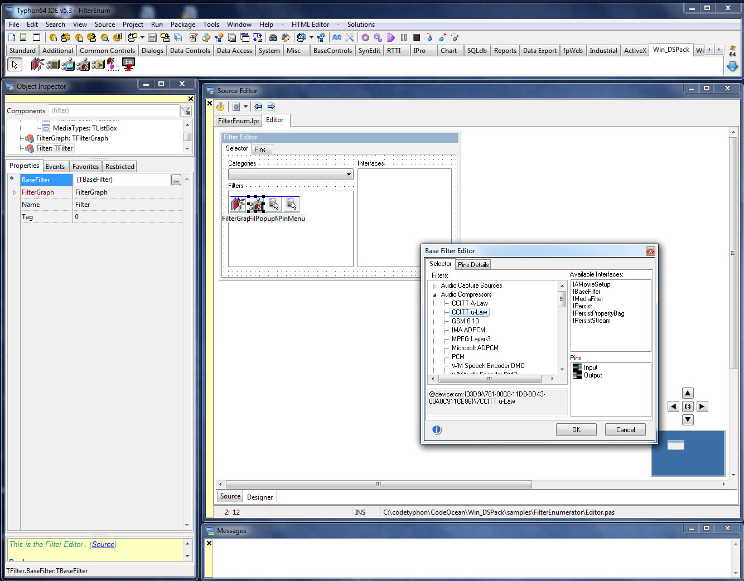744x581 pixels.
Task: Click the ellipsis button for BaseFilter property
Action: point(176,180)
